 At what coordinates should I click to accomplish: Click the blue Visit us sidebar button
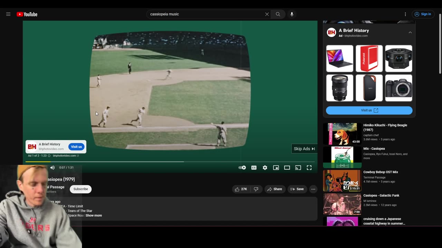click(369, 110)
